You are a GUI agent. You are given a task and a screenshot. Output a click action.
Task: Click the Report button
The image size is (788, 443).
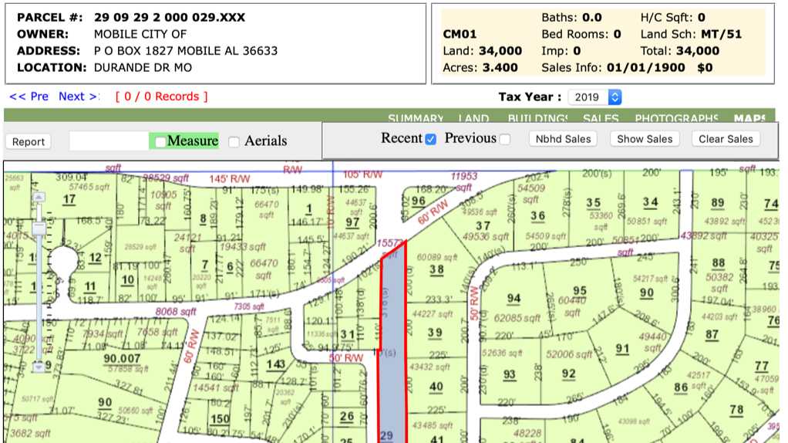pos(29,142)
